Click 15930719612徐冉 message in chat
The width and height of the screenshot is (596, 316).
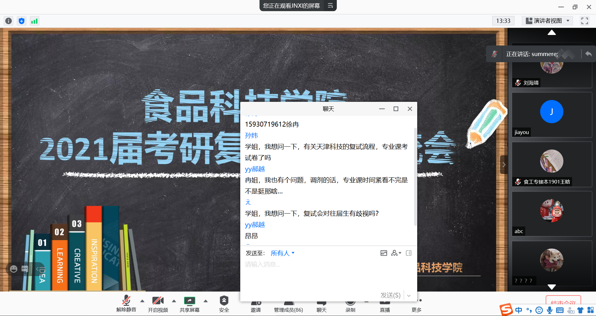(272, 124)
